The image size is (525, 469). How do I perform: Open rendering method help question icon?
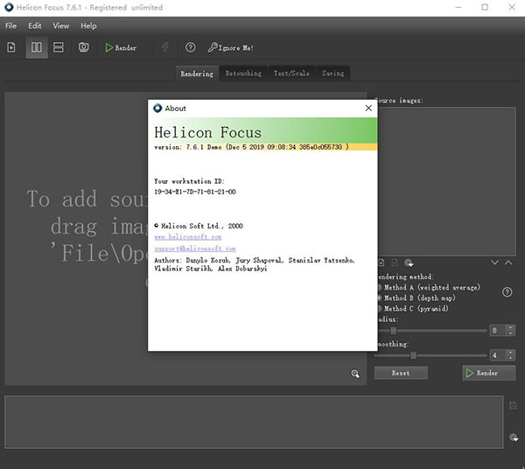click(507, 292)
